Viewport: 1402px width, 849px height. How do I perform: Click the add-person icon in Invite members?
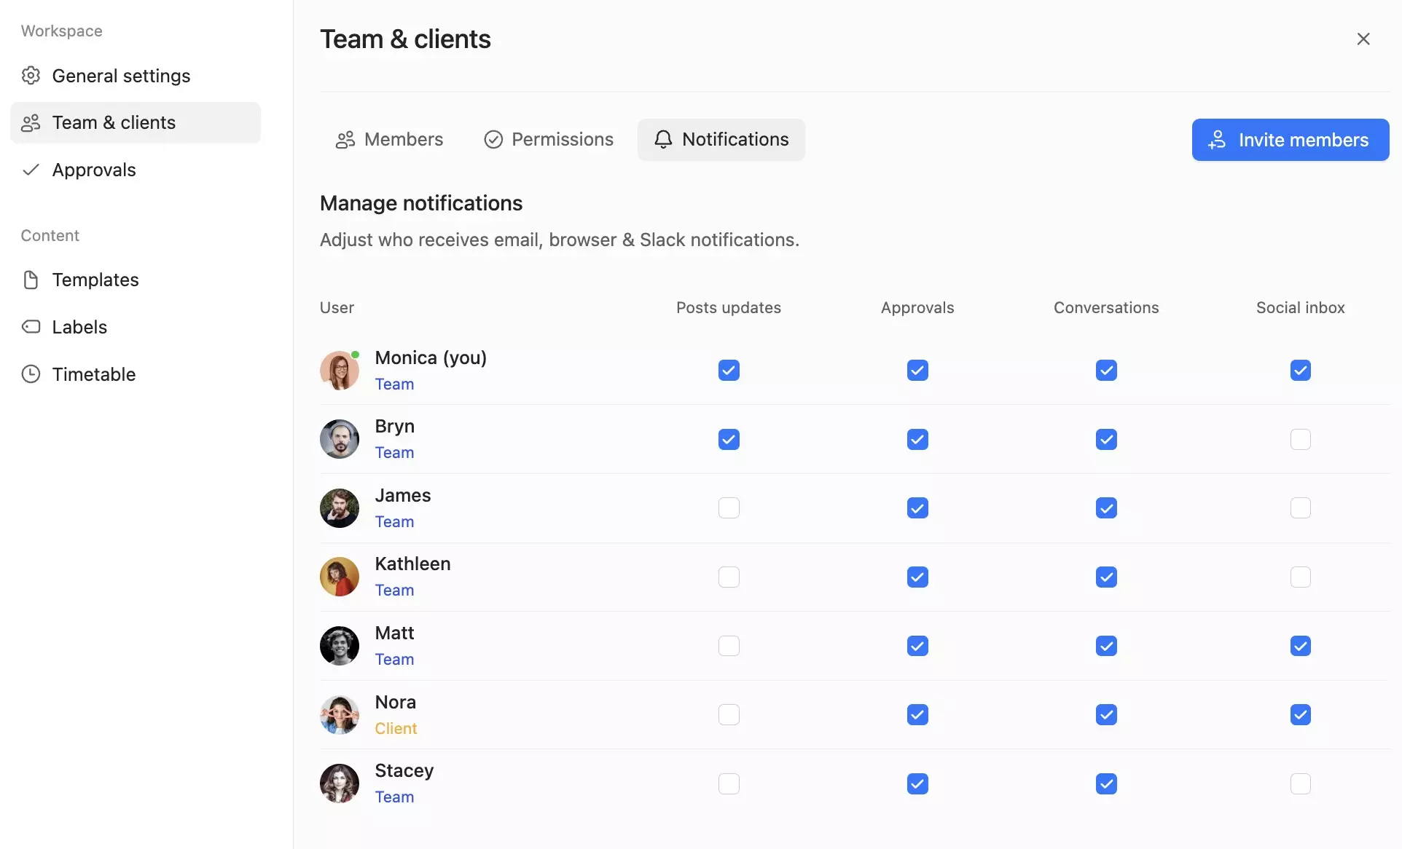1217,140
